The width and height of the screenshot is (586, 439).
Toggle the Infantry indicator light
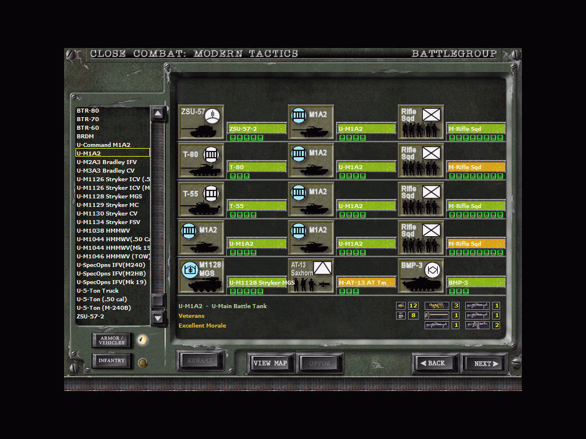coord(142,362)
